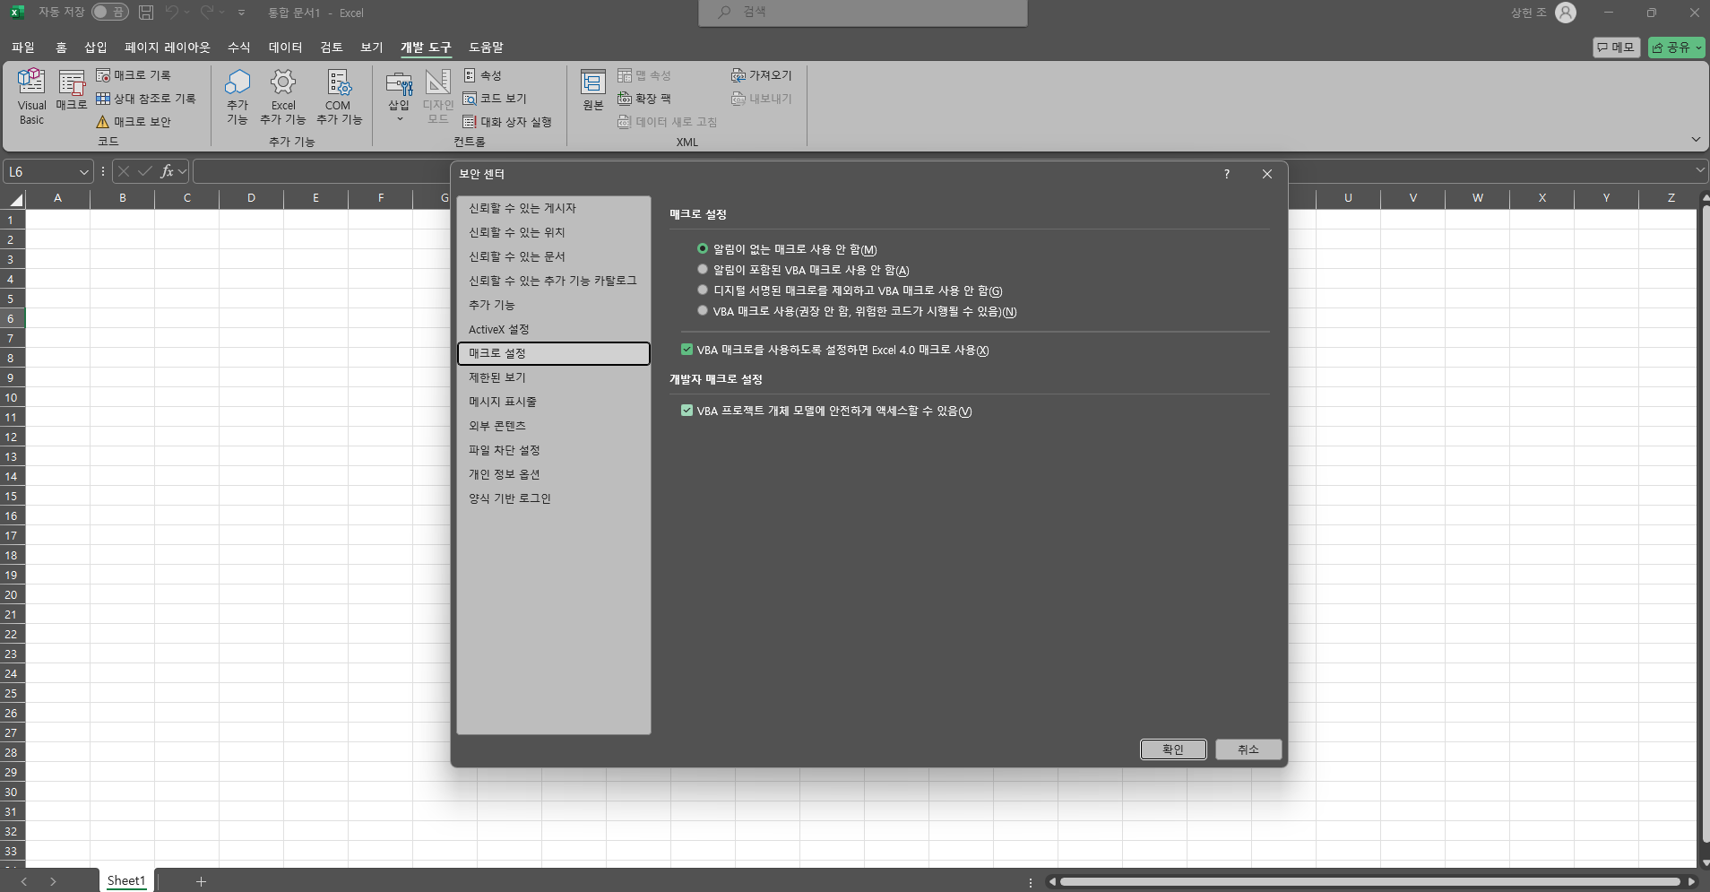Toggle the 자동 저장 switch

[x=109, y=13]
